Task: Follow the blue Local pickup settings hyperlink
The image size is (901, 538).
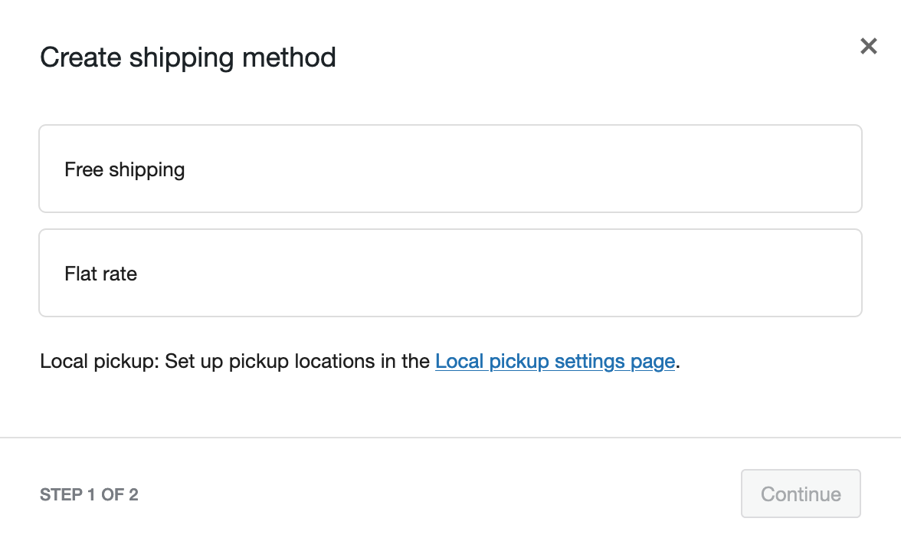Action: [x=555, y=361]
